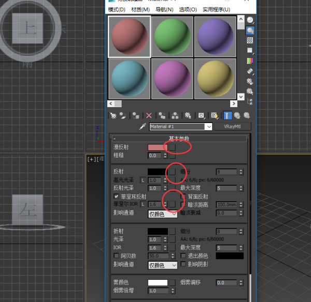Uncheck the 菲涅耳反射 checkbox
The width and height of the screenshot is (311, 302).
coord(116,197)
